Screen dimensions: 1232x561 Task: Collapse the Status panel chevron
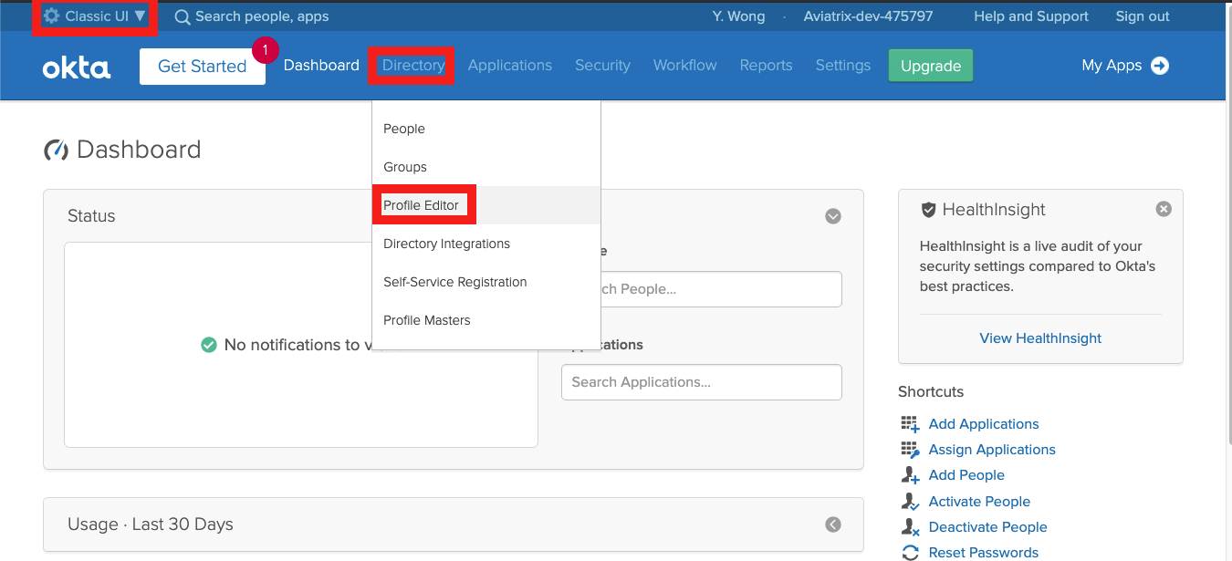[x=832, y=216]
